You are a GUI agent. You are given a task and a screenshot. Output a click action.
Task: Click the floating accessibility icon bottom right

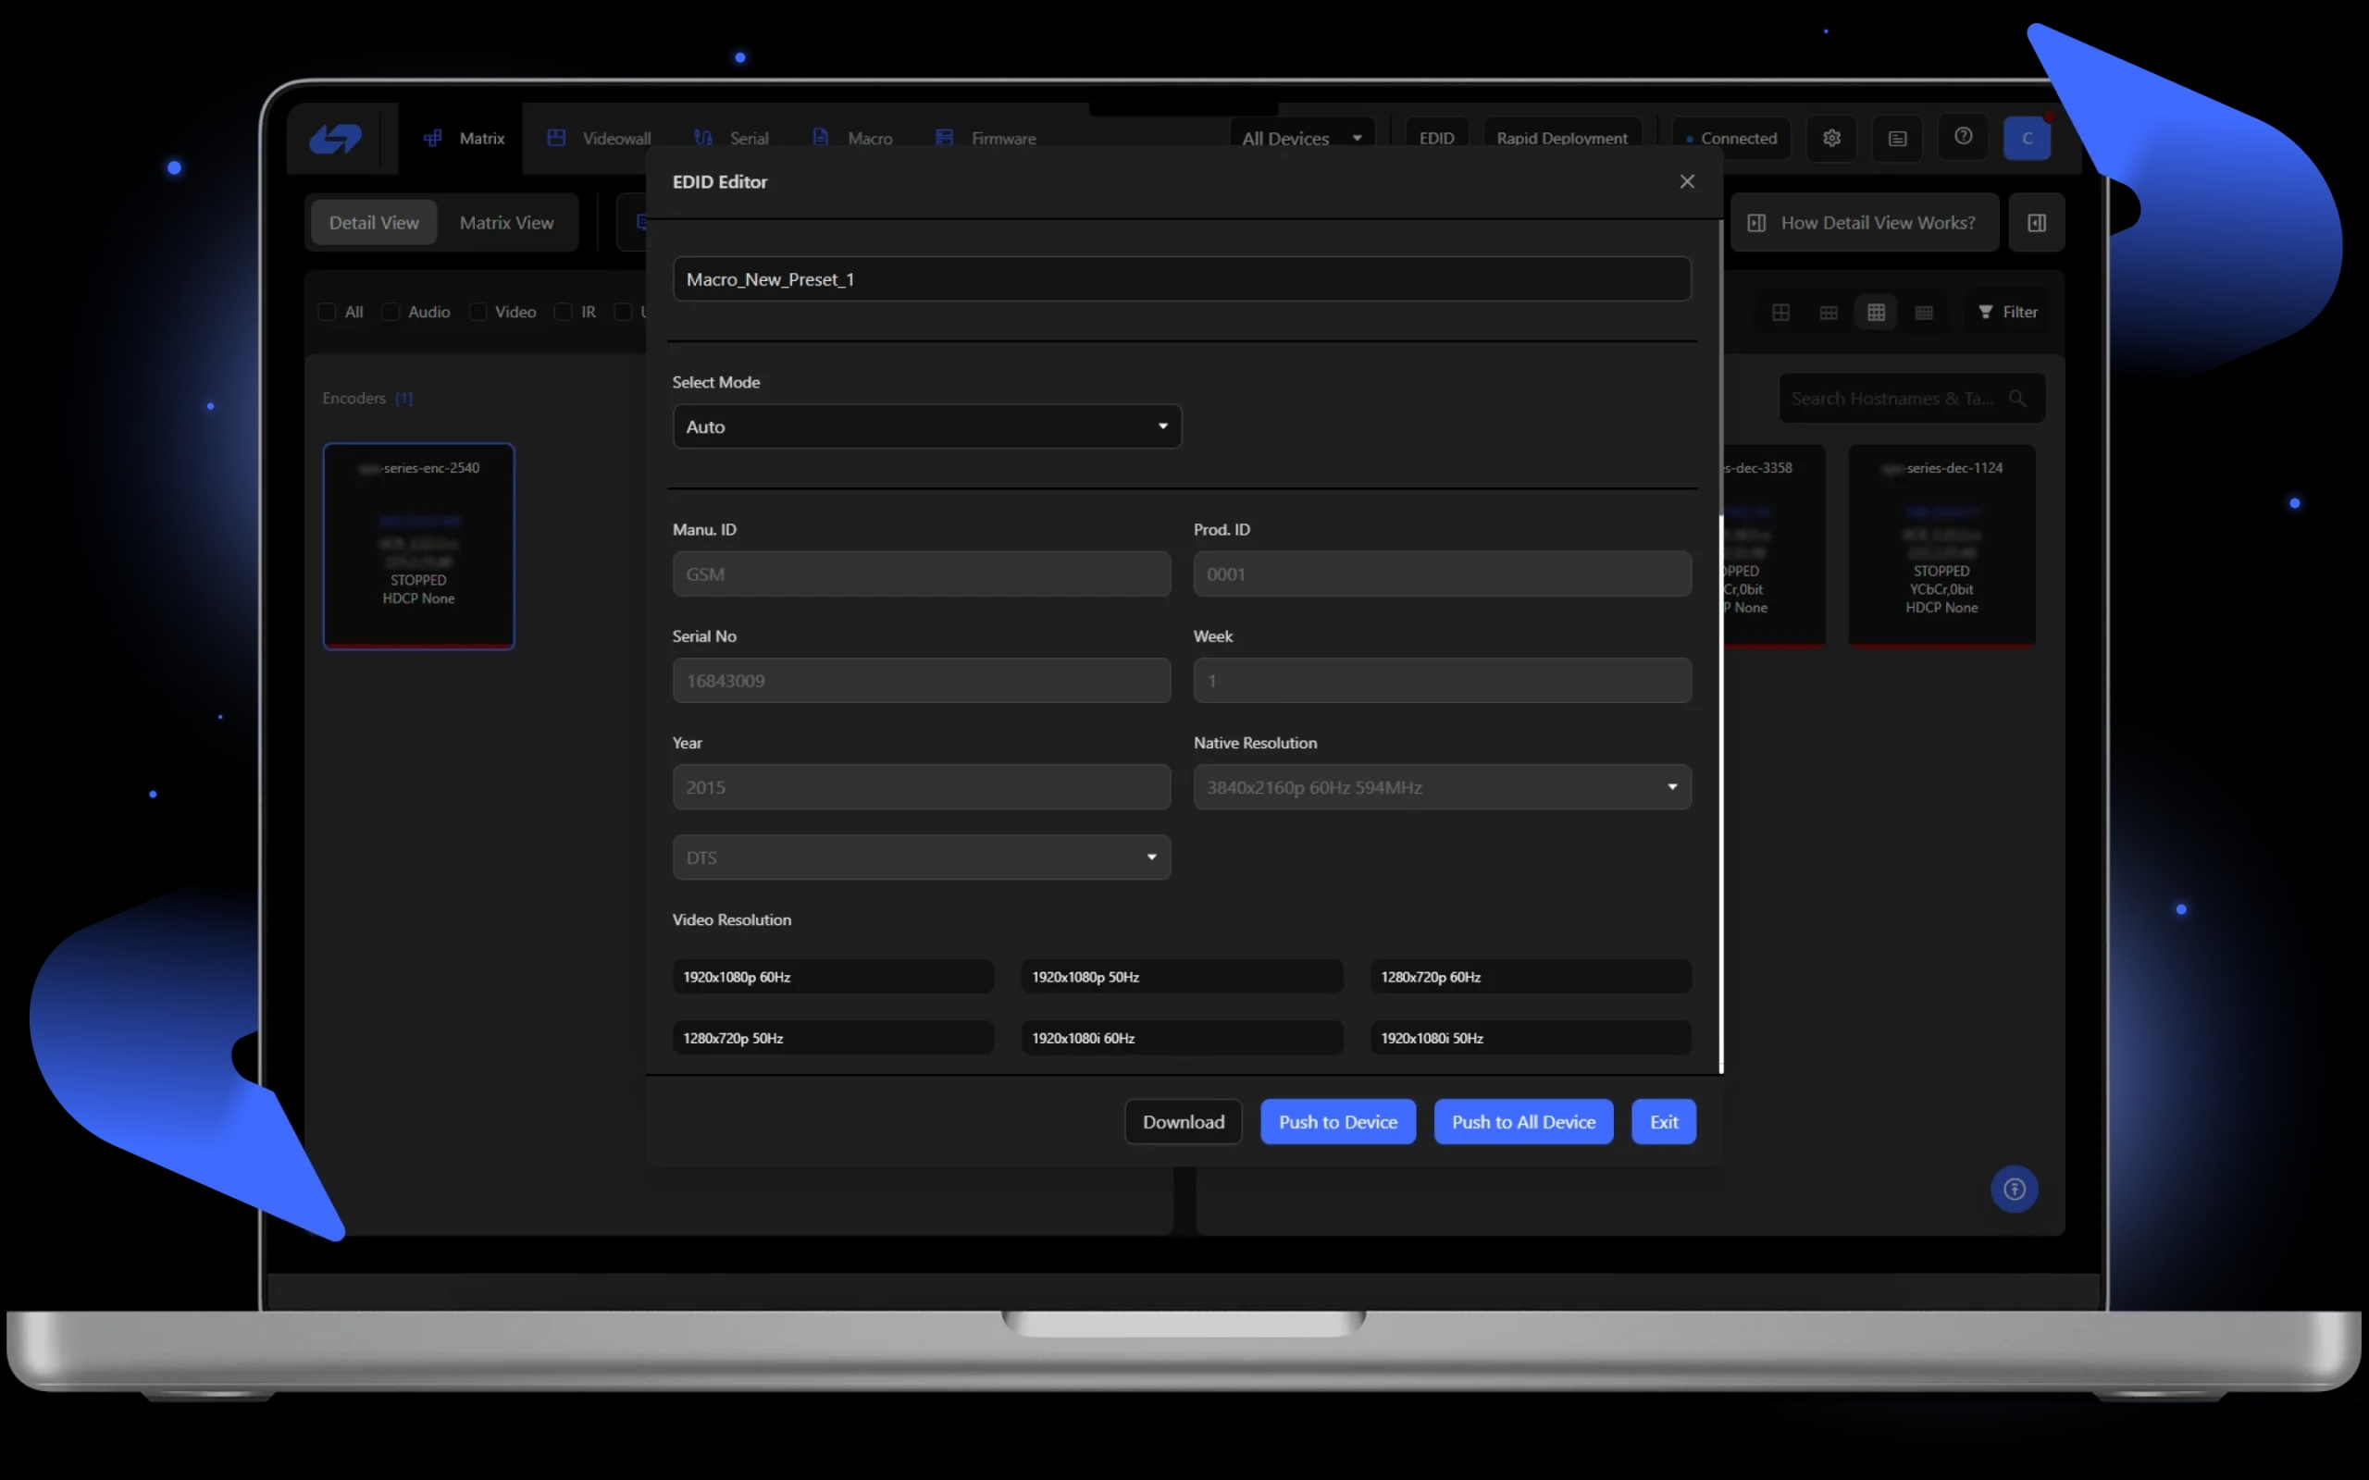click(2014, 1189)
